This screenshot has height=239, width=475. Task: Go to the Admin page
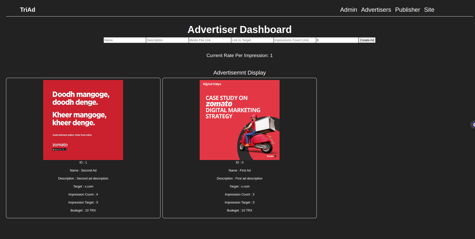(348, 10)
